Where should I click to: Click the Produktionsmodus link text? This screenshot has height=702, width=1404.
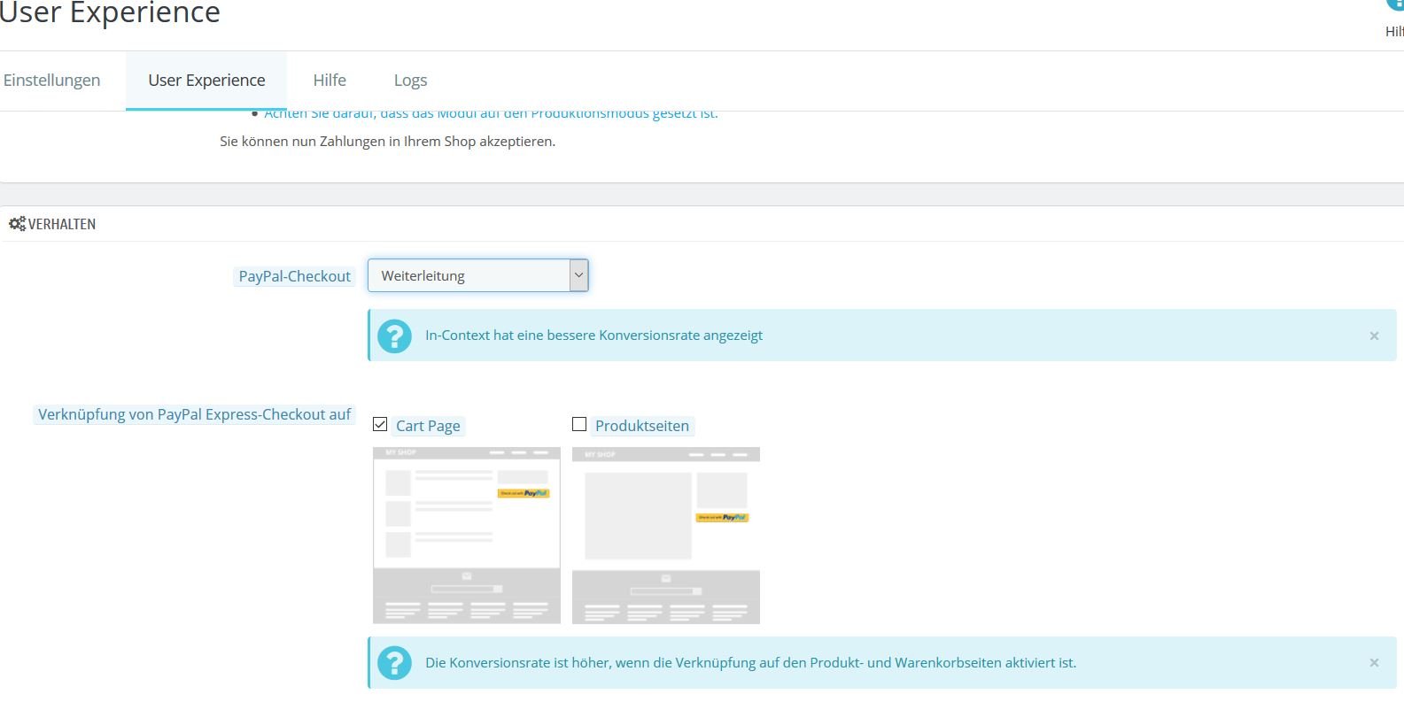coord(491,114)
